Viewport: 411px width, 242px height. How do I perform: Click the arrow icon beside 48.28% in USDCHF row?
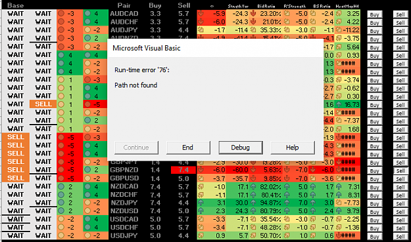pyautogui.click(x=253, y=228)
